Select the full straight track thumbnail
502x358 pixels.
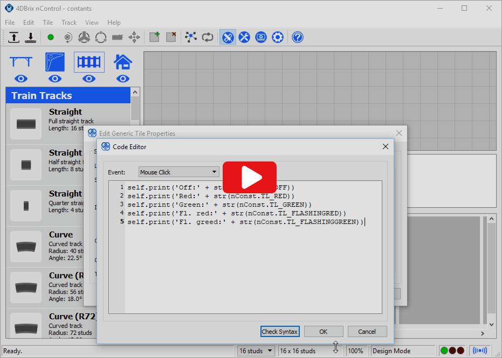point(26,124)
